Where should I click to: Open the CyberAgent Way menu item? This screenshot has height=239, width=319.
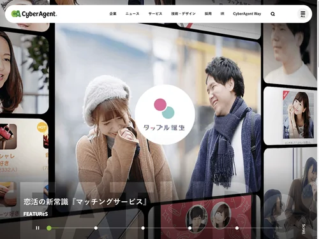(247, 14)
